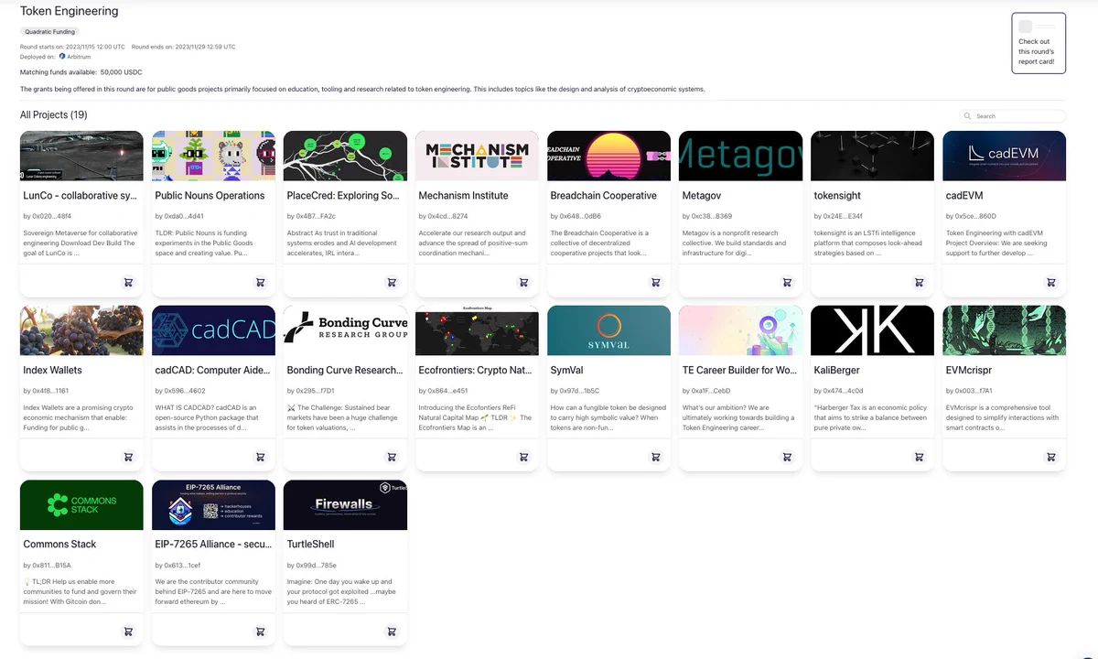Image resolution: width=1098 pixels, height=659 pixels.
Task: Add tokensight to cart
Action: click(x=919, y=282)
